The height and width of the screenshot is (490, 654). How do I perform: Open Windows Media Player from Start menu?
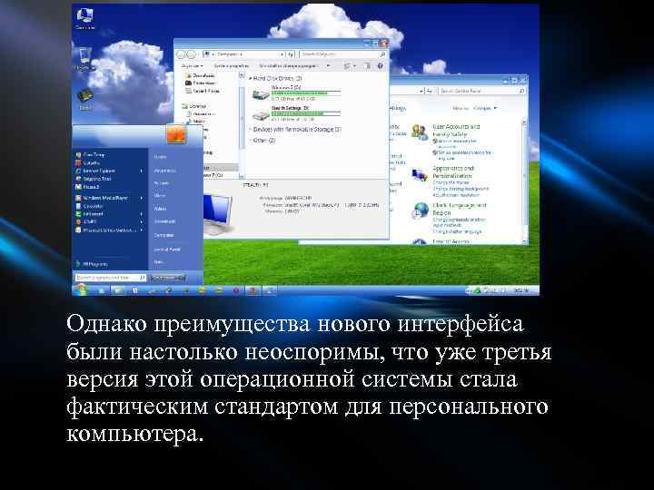tap(106, 198)
